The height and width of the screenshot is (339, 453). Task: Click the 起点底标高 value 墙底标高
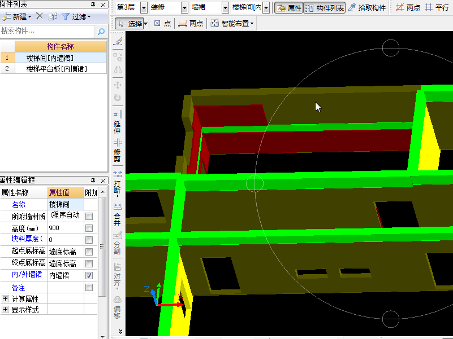[x=66, y=252]
